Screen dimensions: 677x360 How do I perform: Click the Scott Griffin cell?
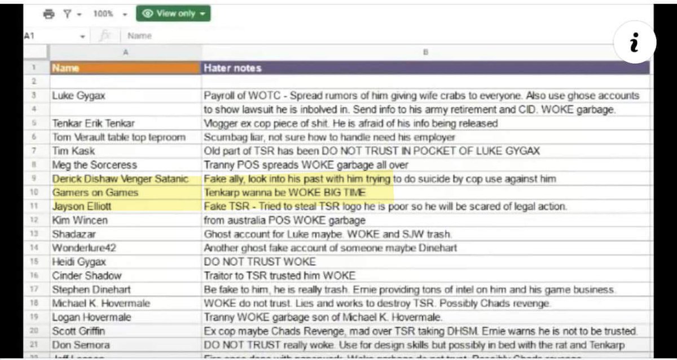125,331
